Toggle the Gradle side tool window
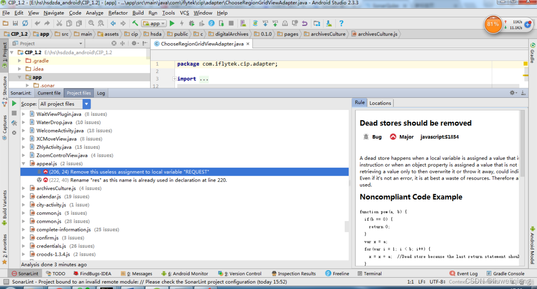The width and height of the screenshot is (537, 289). (532, 53)
